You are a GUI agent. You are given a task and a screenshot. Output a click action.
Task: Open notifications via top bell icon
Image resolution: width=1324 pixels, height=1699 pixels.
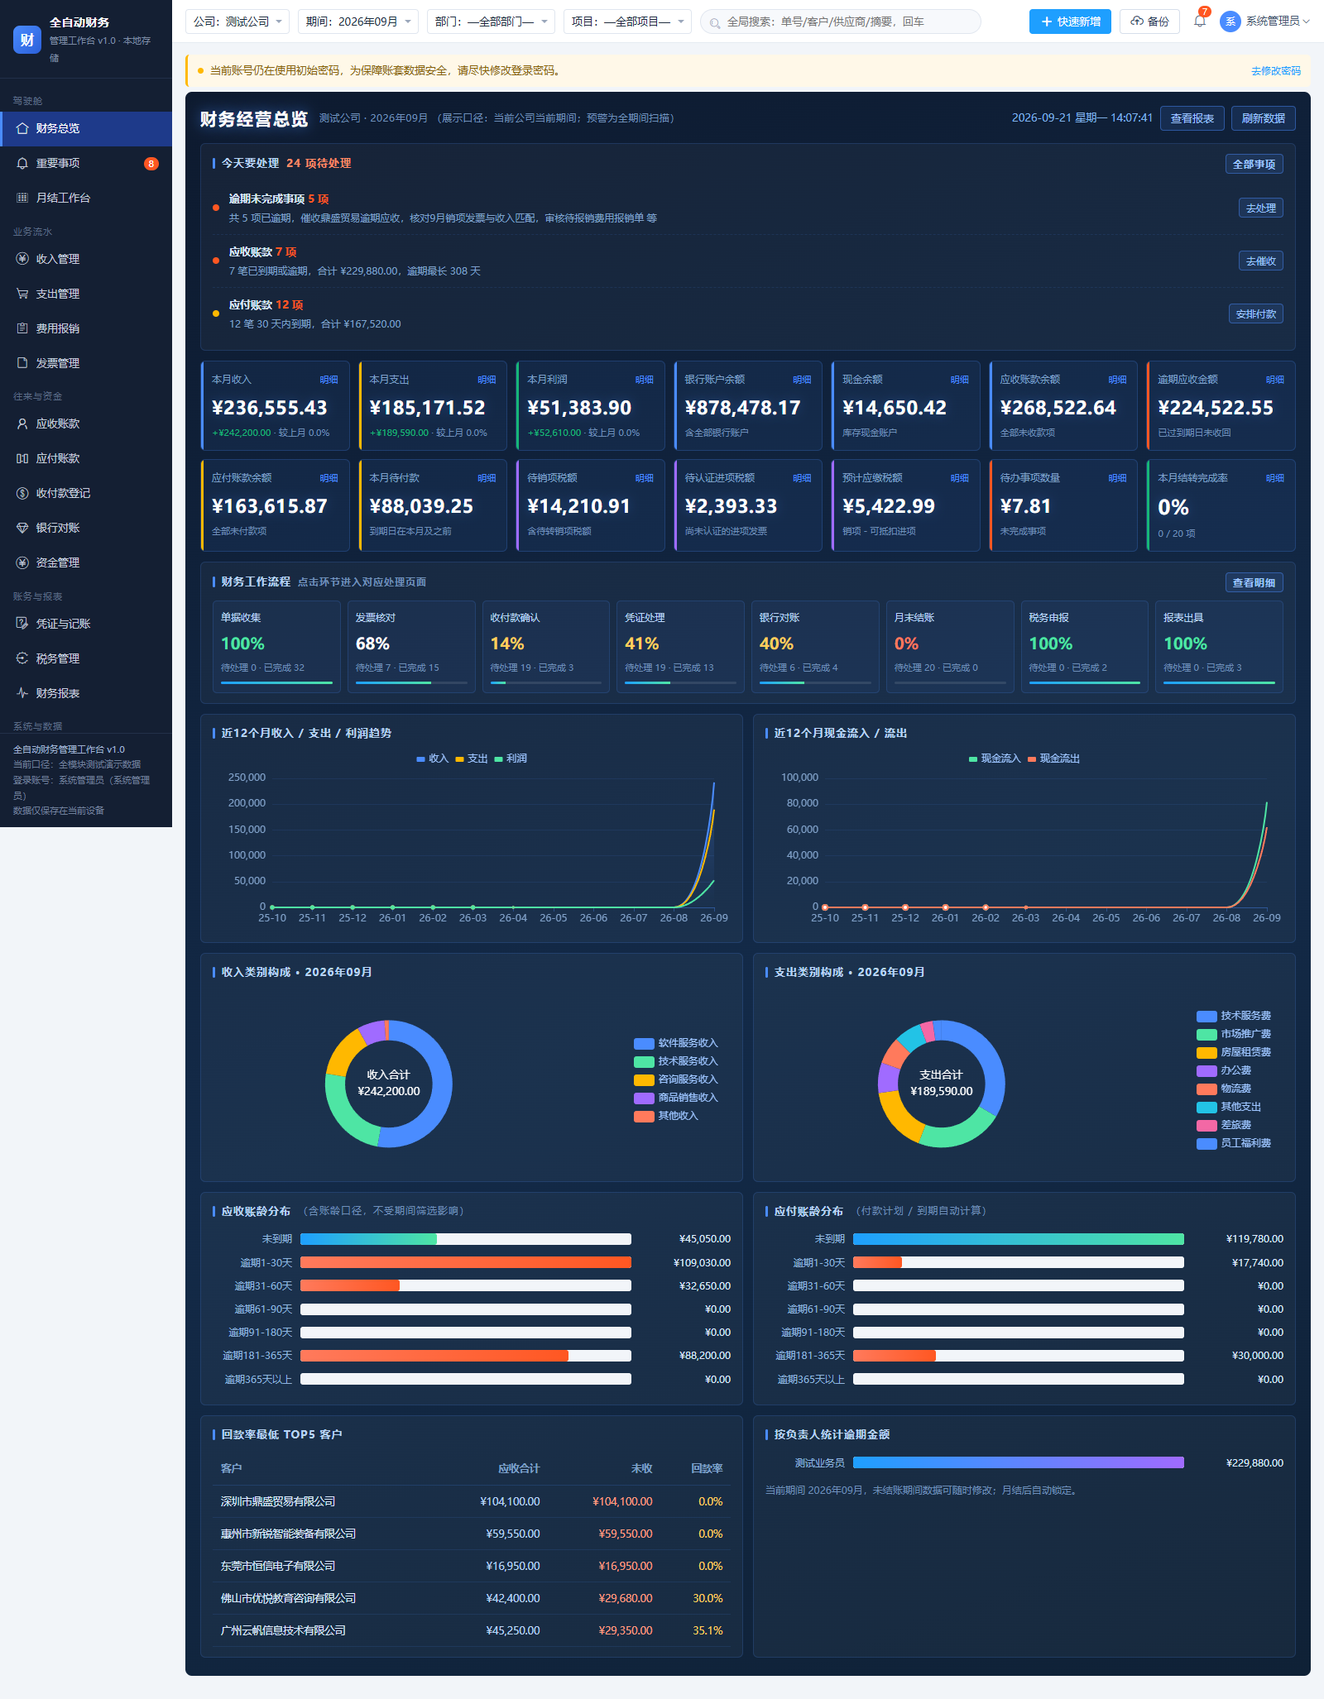point(1200,22)
